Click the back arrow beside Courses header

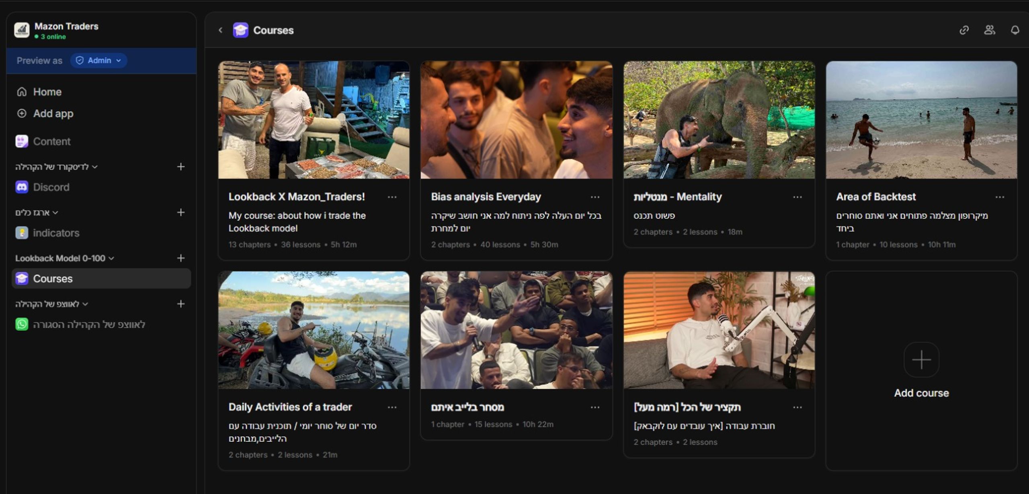(x=220, y=30)
